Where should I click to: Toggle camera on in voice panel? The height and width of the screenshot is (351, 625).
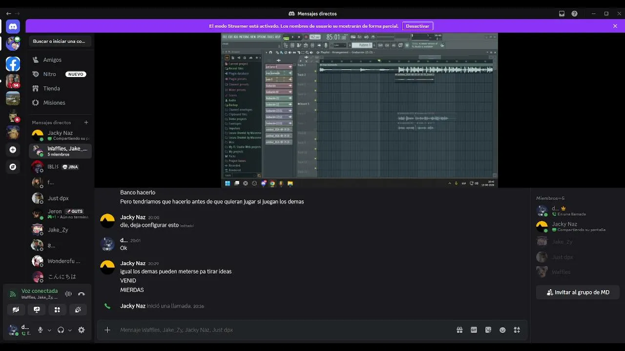tap(16, 310)
